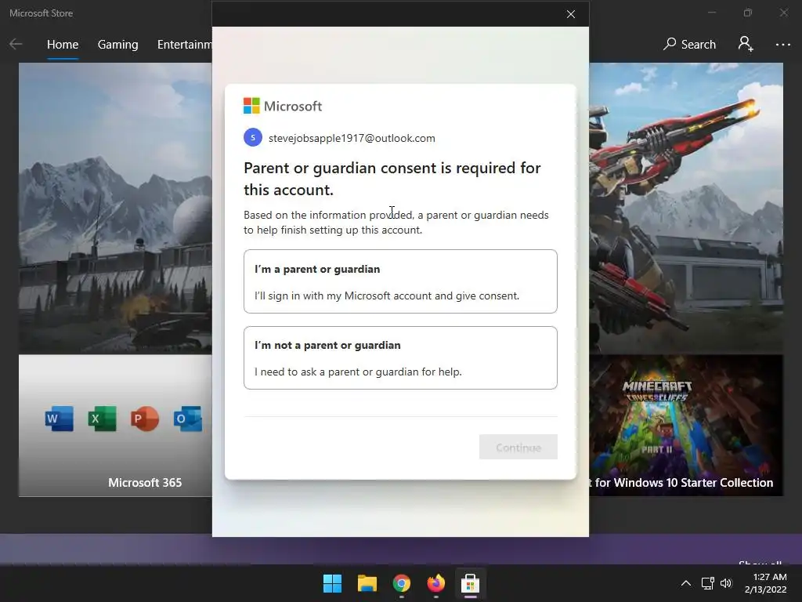Switch to the Gaming tab
This screenshot has height=602, width=802.
pos(117,45)
